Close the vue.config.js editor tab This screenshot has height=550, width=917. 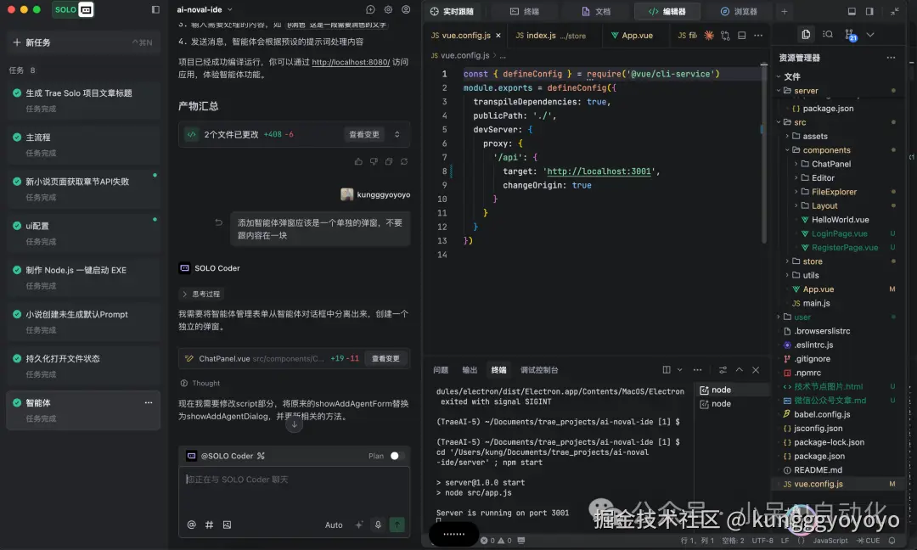(x=498, y=36)
